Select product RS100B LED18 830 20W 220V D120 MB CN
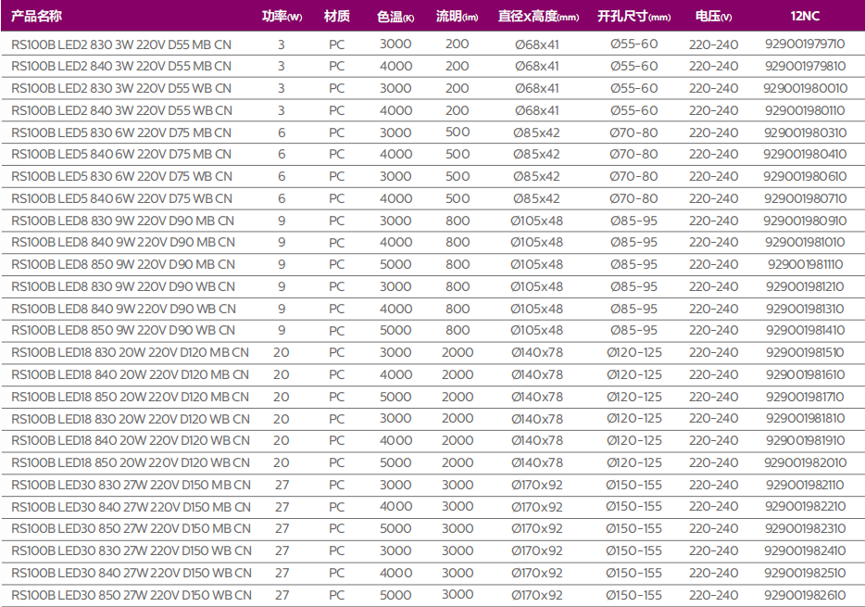The height and width of the screenshot is (607, 865). click(131, 352)
